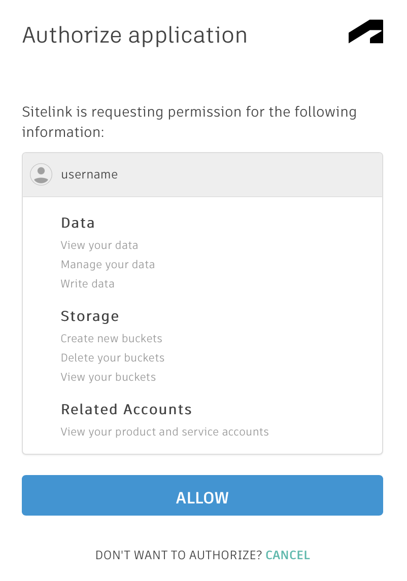Select the View your data permission

point(99,245)
